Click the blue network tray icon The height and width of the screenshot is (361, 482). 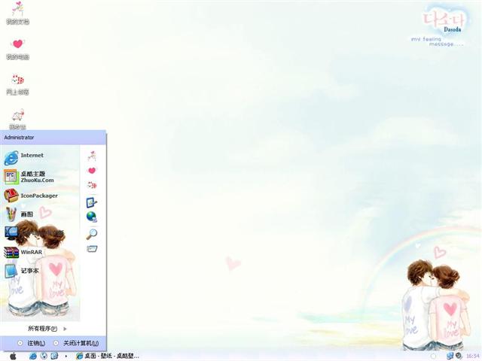click(x=450, y=356)
